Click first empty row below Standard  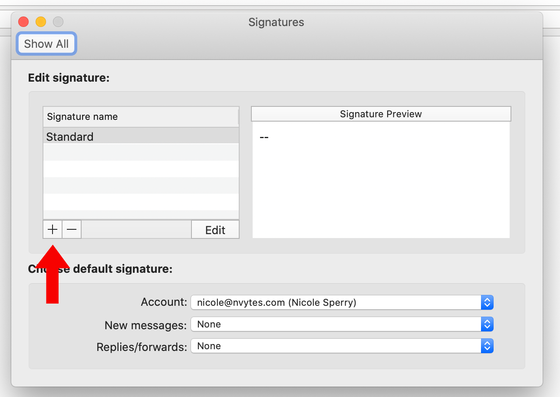[141, 152]
